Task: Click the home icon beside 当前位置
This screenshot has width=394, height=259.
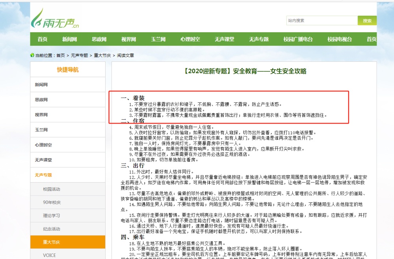Action: (x=32, y=55)
